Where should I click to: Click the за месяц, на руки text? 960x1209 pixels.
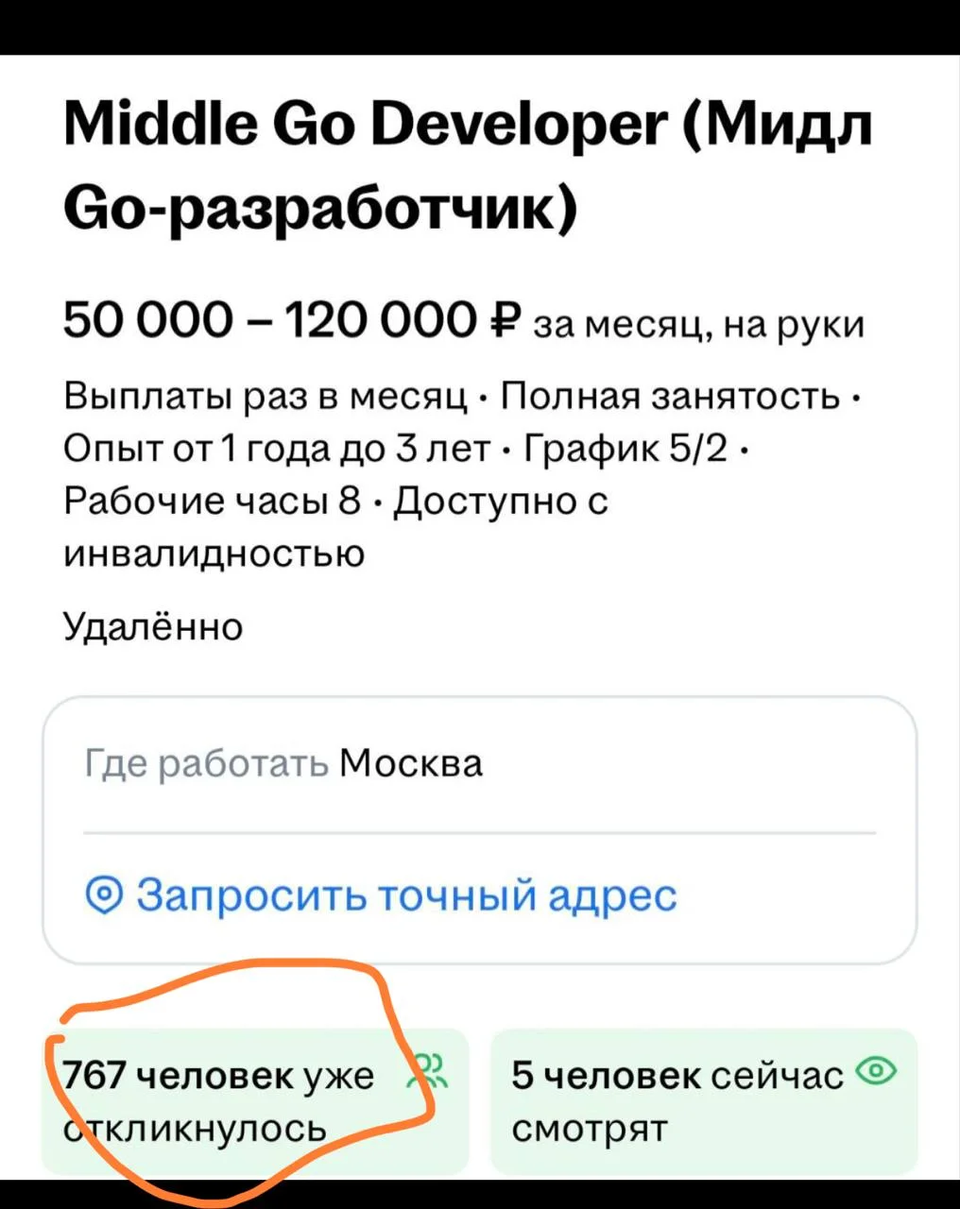699,325
